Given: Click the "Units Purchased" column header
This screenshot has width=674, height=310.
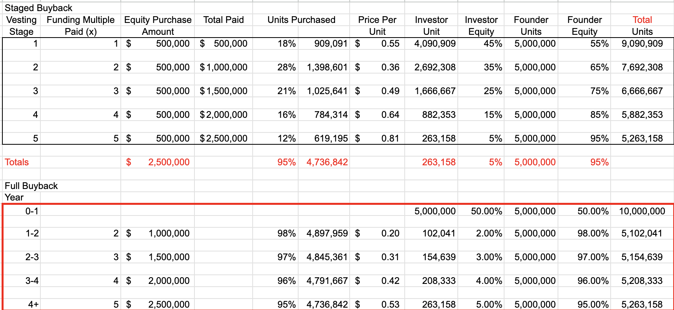Looking at the screenshot, I should tap(301, 20).
